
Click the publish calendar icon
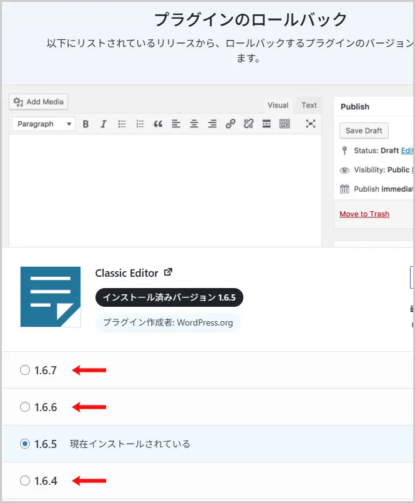click(x=344, y=189)
